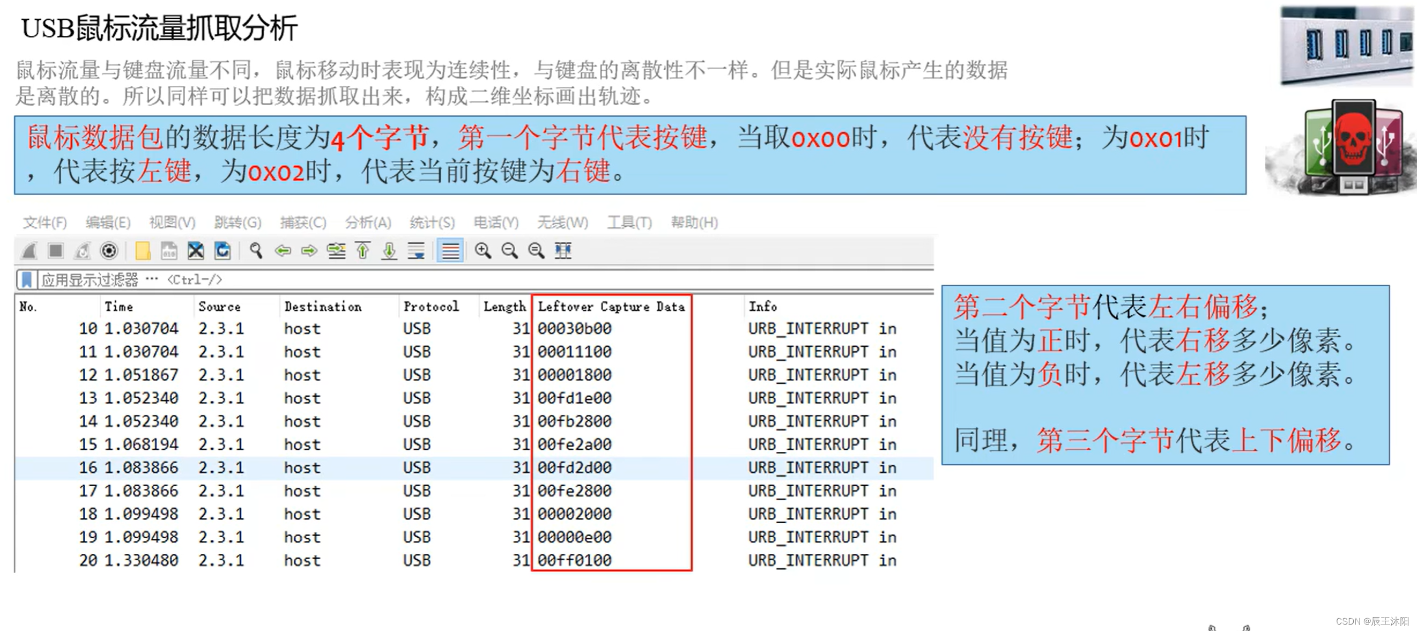The image size is (1417, 631).
Task: Select highlighted packet 16 data 00fd2d00
Action: tap(474, 468)
